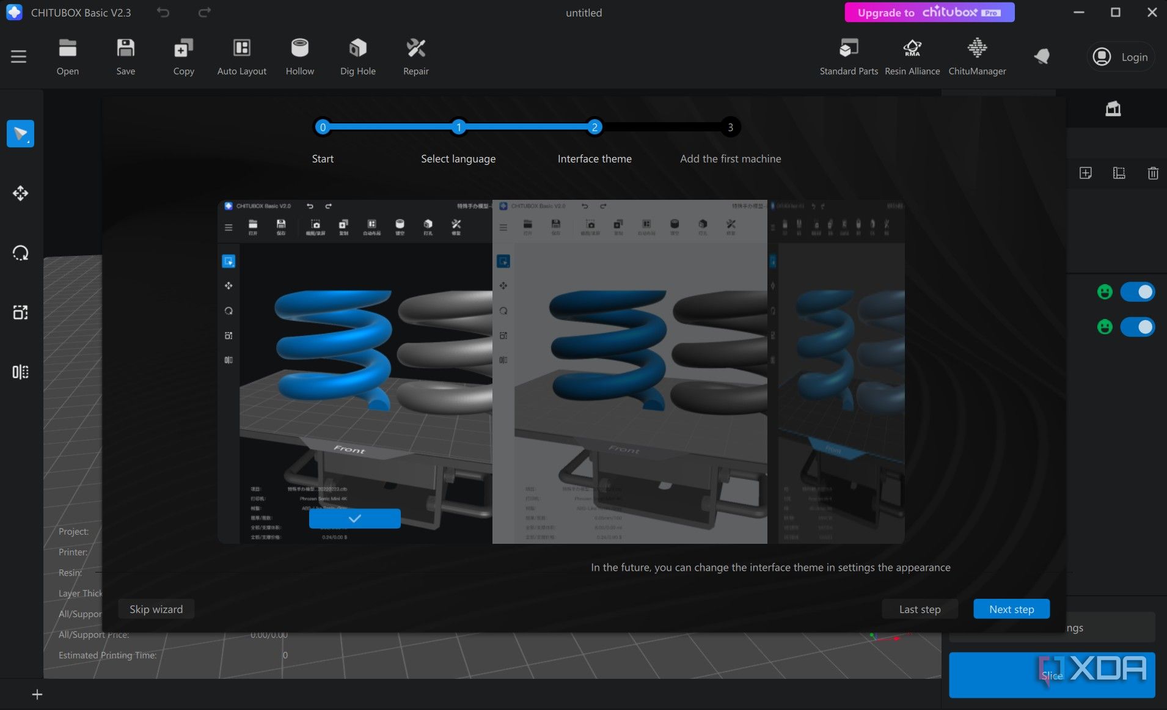Choose the light gray theme thumbnail
This screenshot has width=1167, height=710.
click(x=629, y=371)
